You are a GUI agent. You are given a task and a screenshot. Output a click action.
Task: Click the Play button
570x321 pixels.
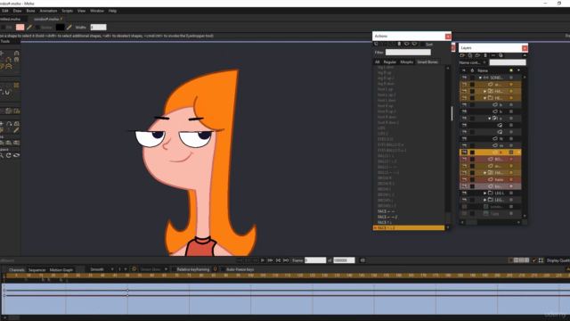[263, 260]
